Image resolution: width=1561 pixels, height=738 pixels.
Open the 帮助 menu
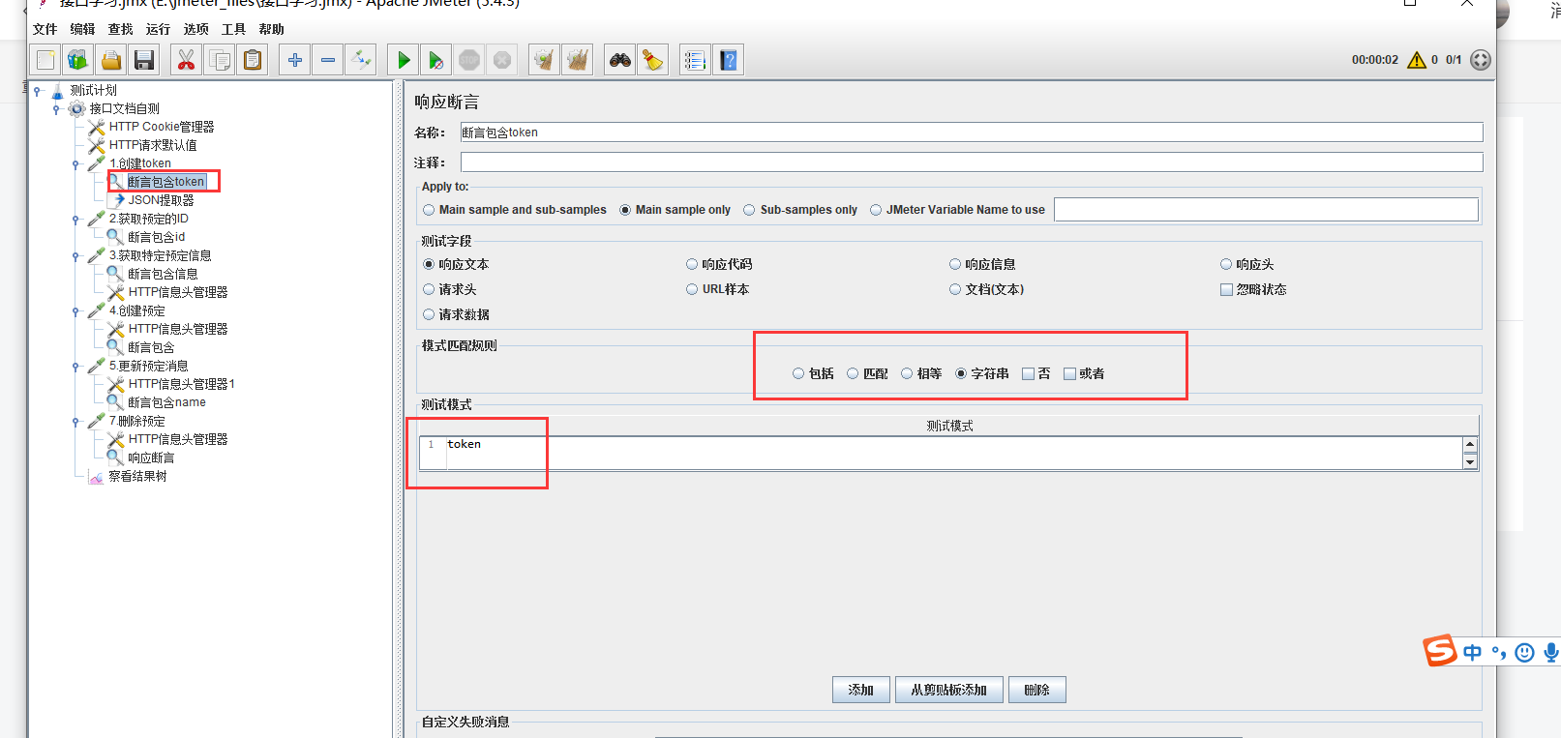pos(271,29)
